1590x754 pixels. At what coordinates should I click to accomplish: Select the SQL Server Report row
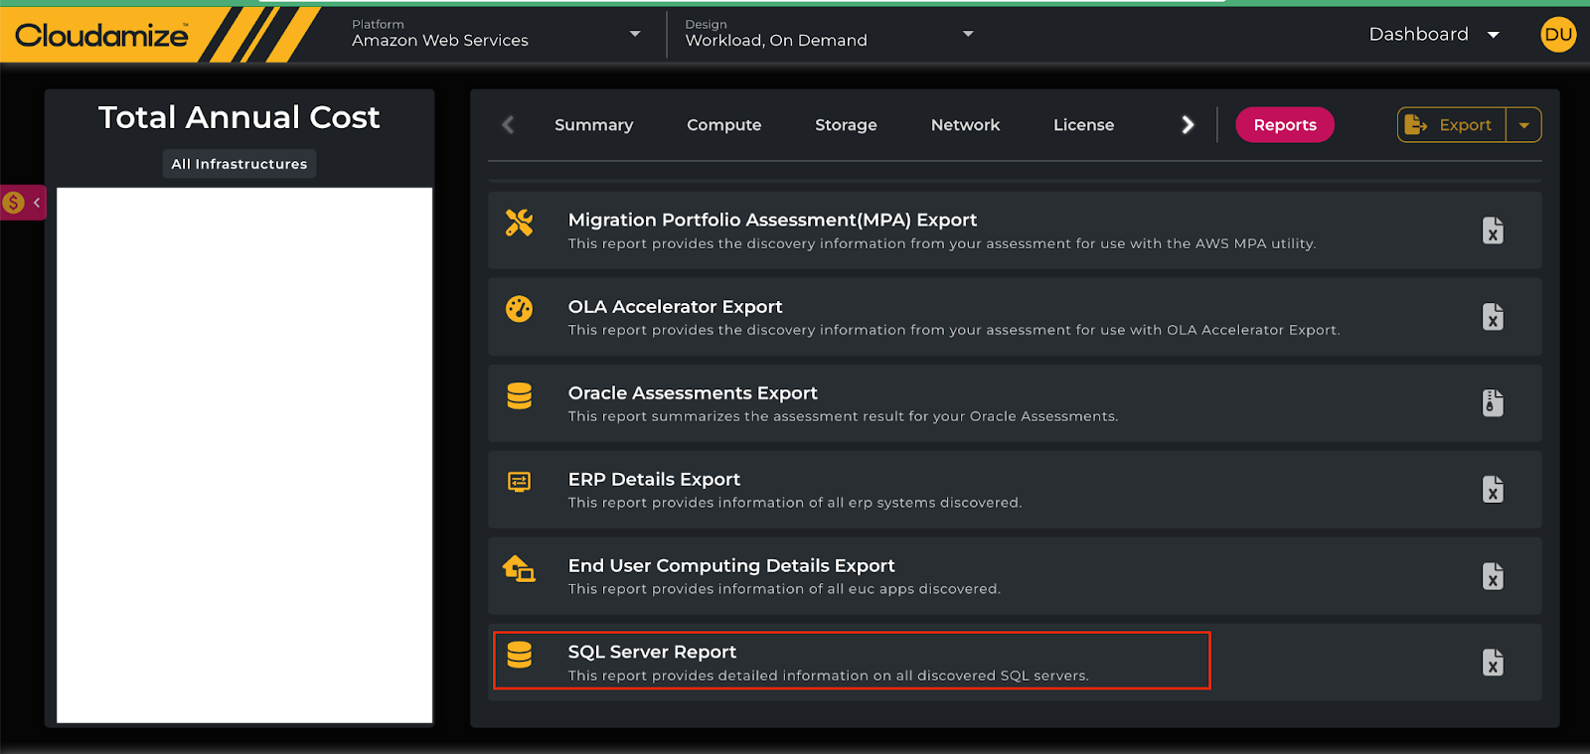click(x=851, y=662)
